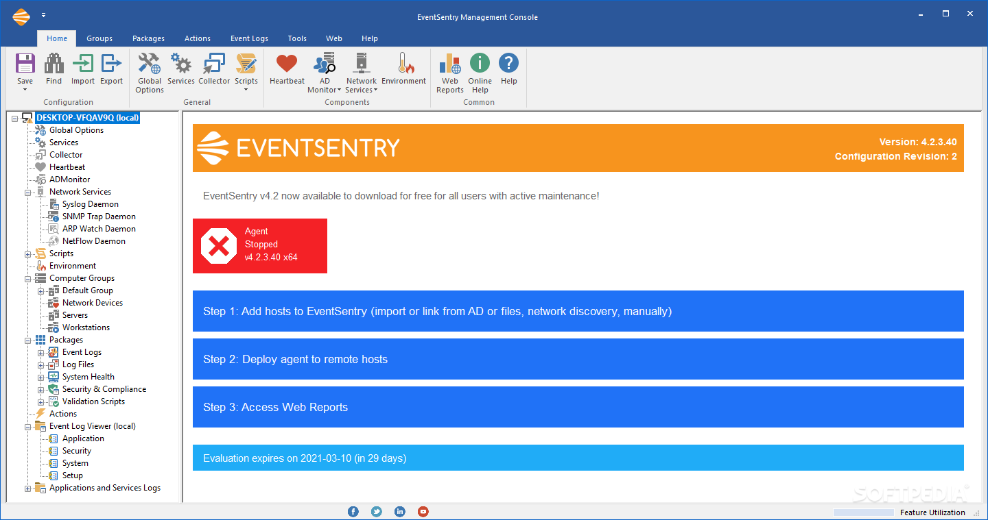The image size is (988, 520).
Task: Switch to the Packages ribbon tab
Action: coord(149,38)
